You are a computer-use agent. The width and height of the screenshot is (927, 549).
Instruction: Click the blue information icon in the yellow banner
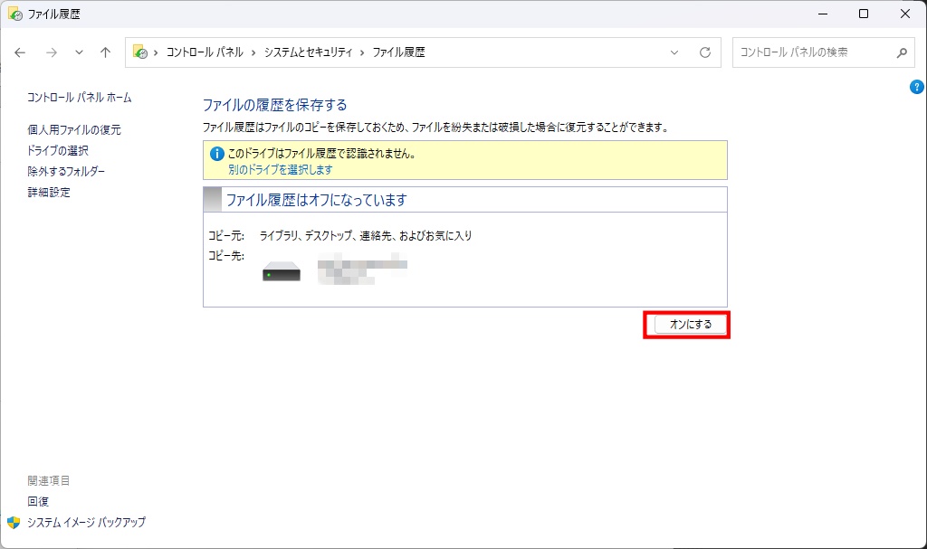216,154
